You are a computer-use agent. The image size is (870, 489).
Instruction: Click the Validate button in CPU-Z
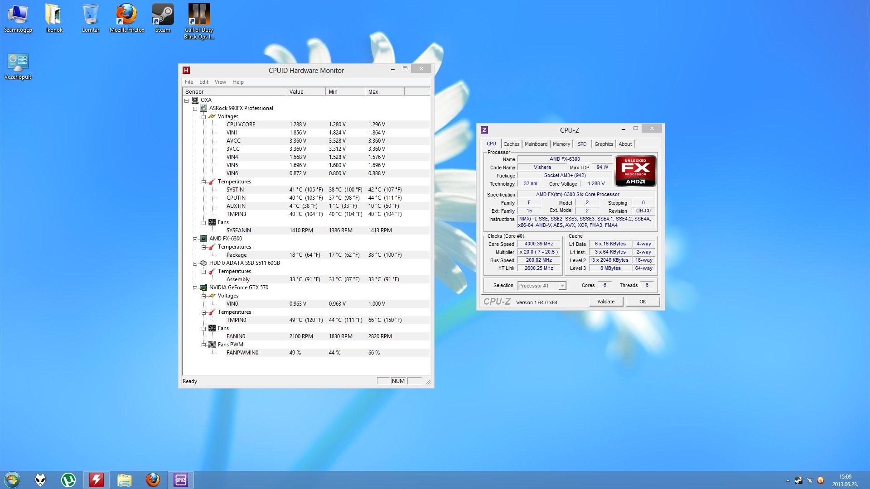click(606, 302)
